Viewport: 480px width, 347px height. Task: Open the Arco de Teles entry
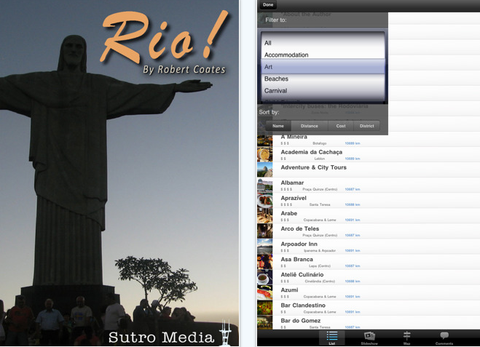[x=369, y=231]
